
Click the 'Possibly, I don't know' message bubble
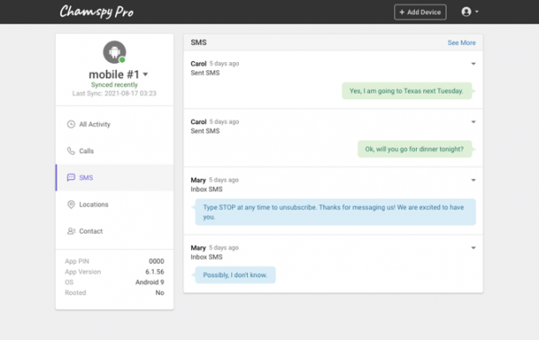[235, 275]
